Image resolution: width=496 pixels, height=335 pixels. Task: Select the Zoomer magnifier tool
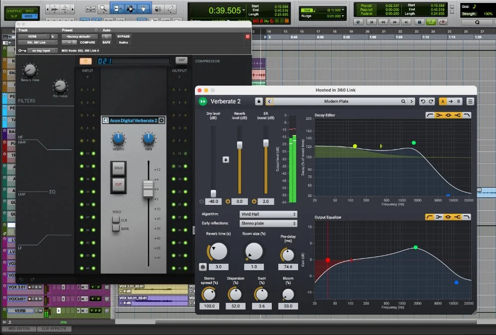(x=103, y=7)
